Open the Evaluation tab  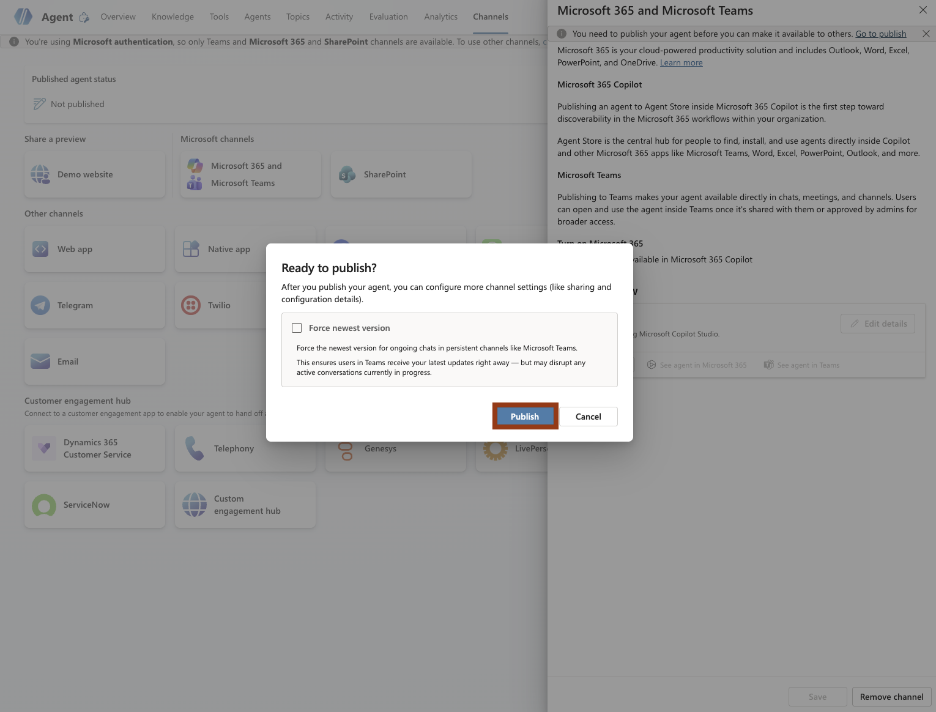point(388,17)
